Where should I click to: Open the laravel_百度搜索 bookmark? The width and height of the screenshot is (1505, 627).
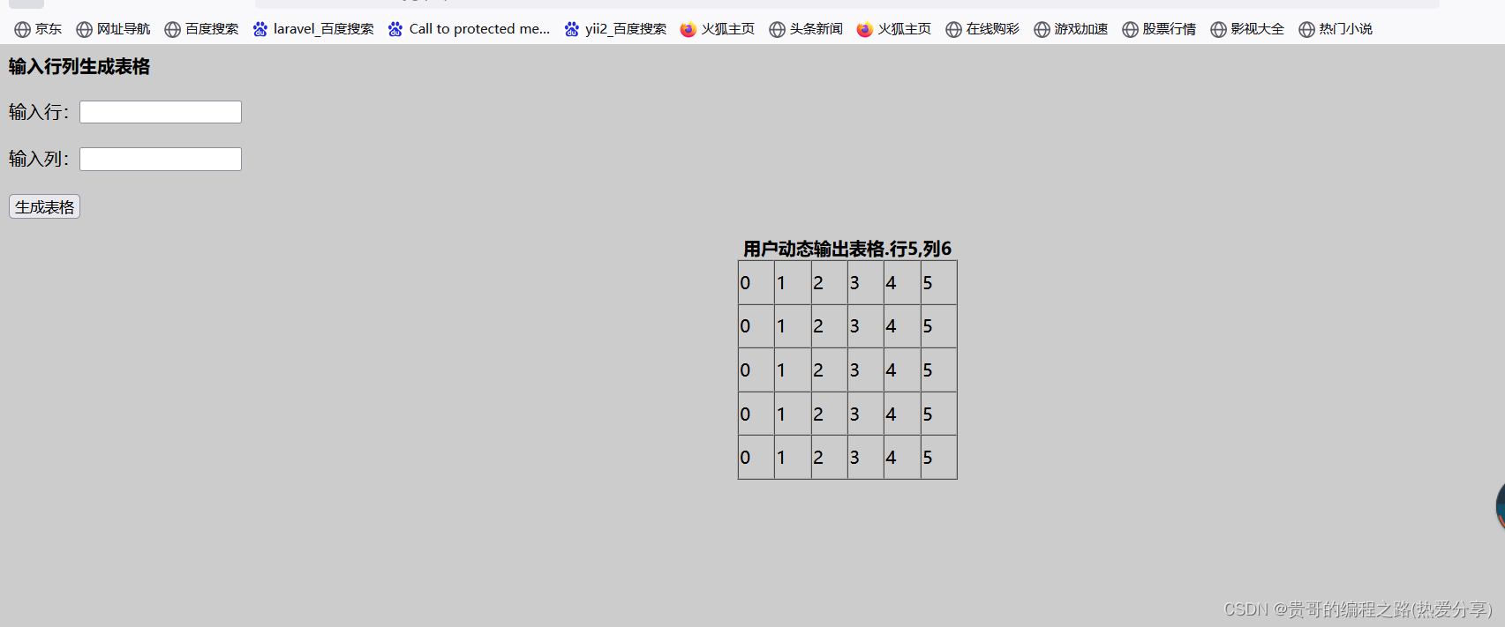point(313,29)
